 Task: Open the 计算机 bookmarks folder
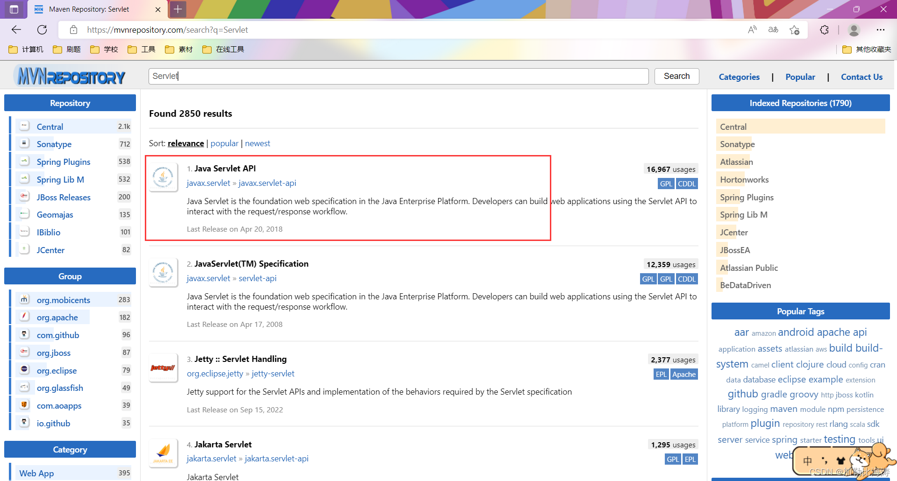click(x=26, y=50)
